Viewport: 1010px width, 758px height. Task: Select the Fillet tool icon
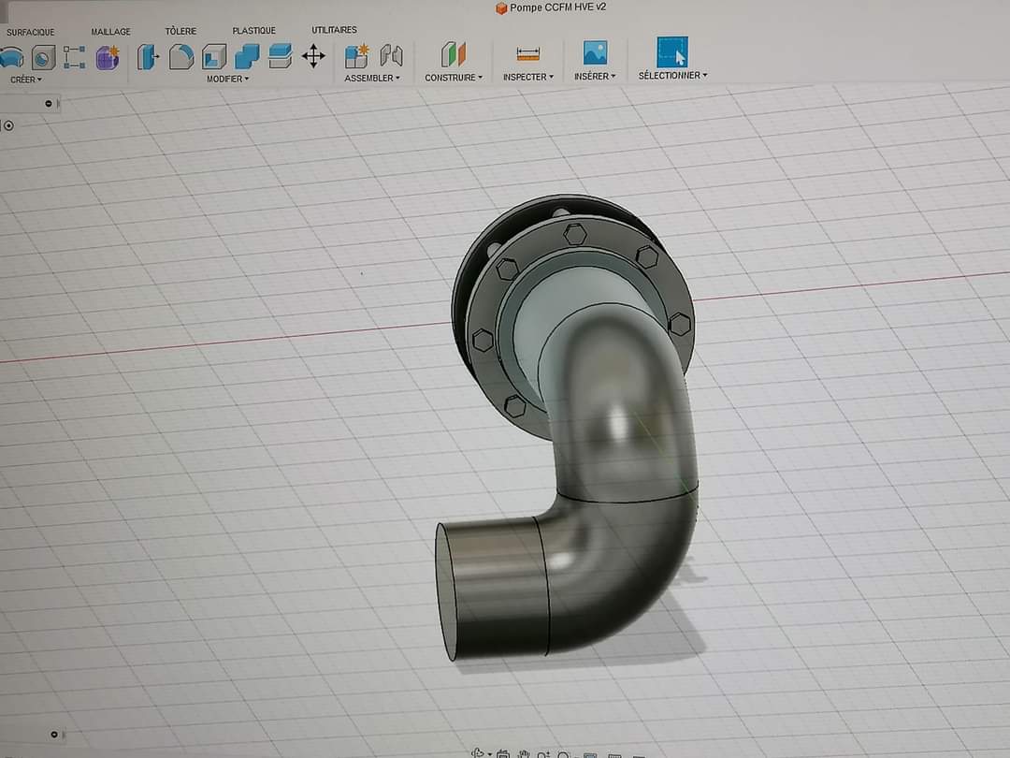pyautogui.click(x=181, y=56)
